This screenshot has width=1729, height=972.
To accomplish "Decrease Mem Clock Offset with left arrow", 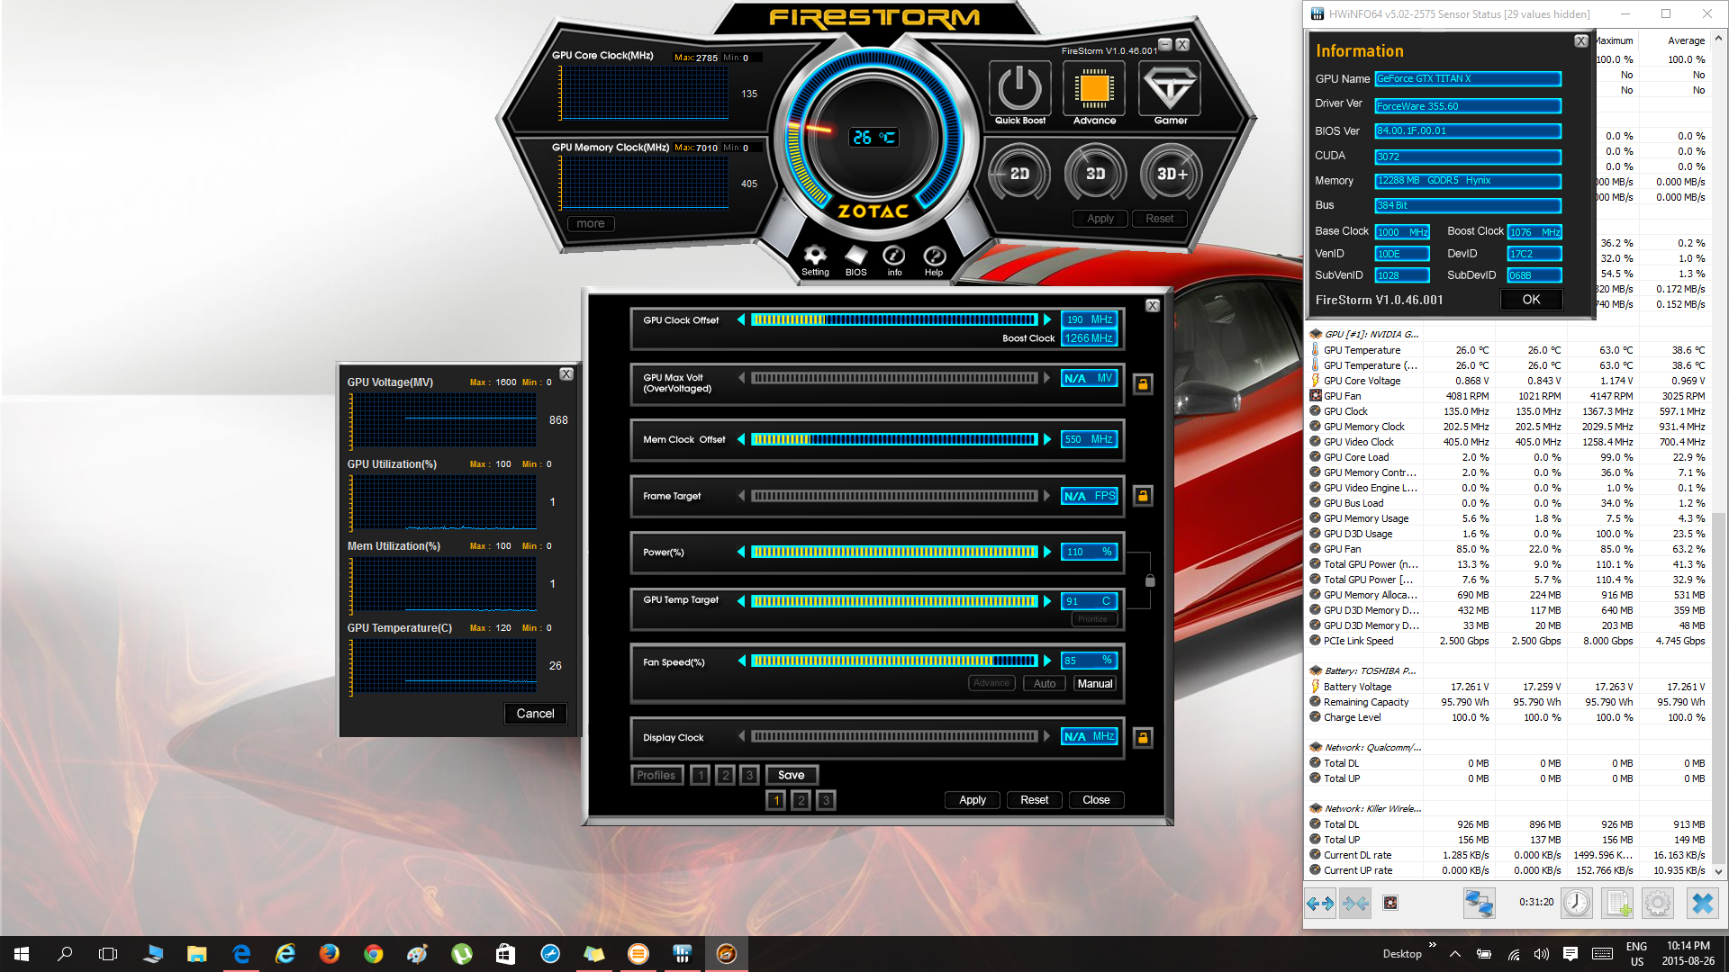I will click(x=741, y=439).
